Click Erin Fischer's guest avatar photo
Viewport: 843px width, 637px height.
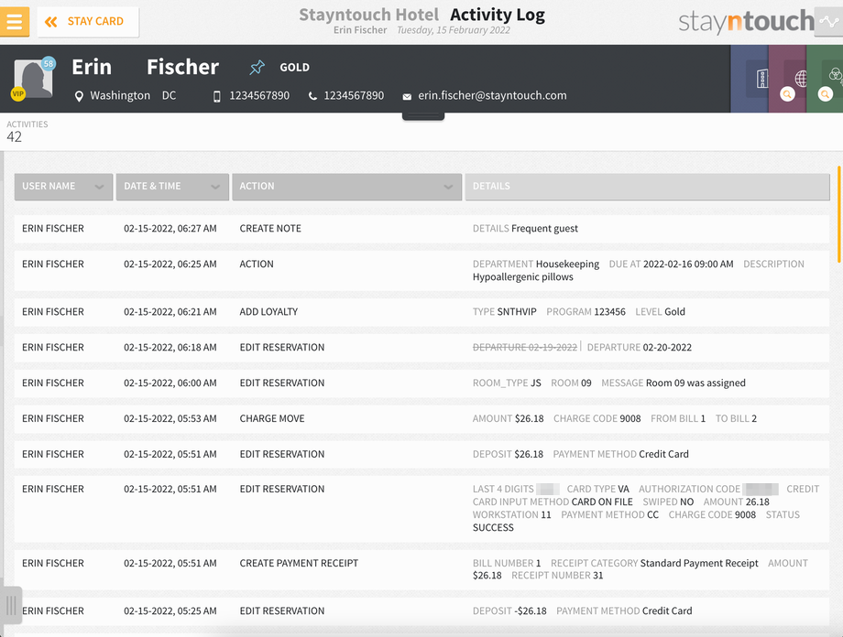(x=33, y=79)
